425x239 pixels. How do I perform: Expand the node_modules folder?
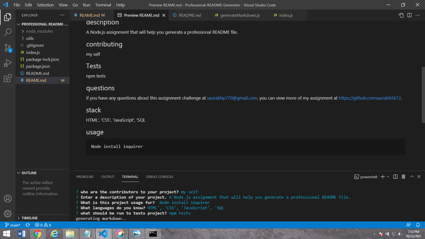click(39, 31)
